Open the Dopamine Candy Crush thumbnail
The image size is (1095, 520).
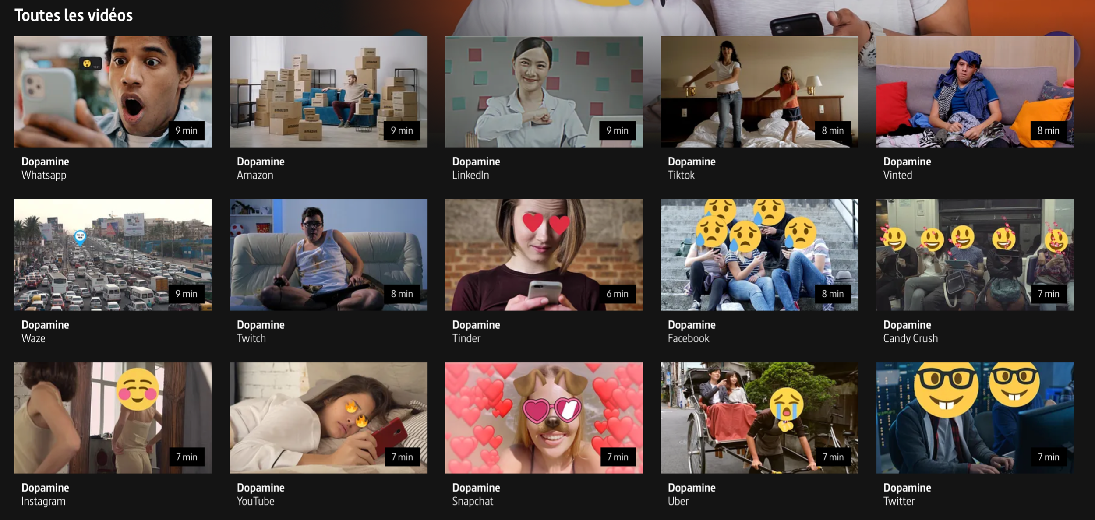coord(975,255)
